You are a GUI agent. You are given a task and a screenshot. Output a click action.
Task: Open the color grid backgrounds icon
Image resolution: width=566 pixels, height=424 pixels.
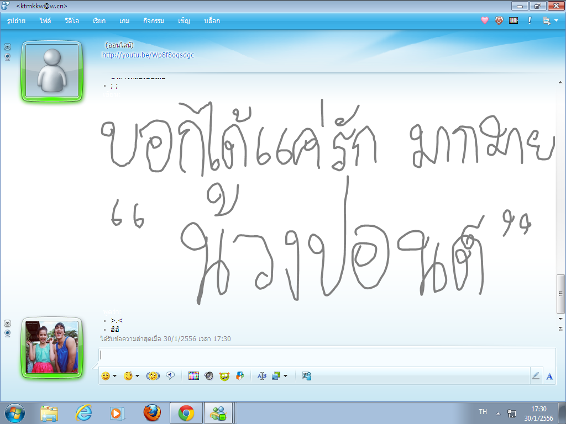[193, 376]
